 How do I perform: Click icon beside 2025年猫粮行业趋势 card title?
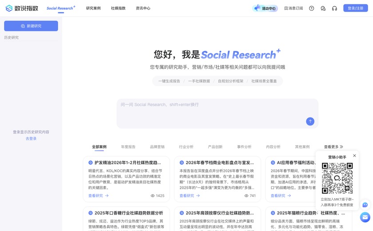273,213
